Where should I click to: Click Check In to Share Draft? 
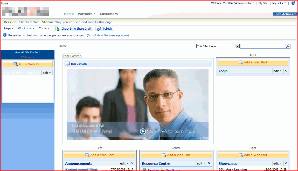coord(74,29)
